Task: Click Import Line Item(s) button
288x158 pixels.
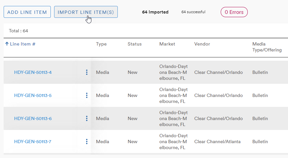Action: tap(86, 12)
